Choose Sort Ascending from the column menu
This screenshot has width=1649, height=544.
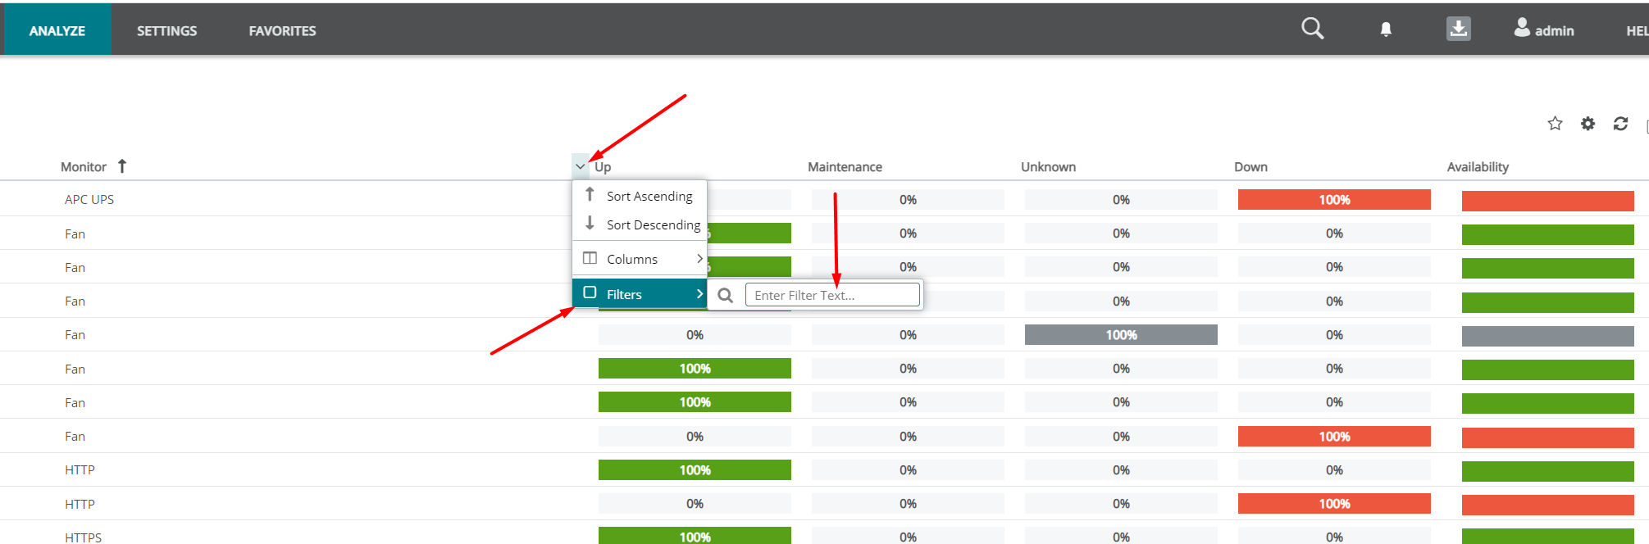[640, 196]
